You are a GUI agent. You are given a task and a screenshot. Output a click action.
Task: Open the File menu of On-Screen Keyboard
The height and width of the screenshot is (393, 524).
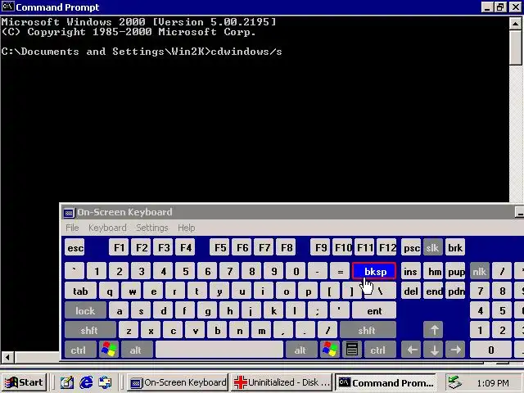click(72, 228)
